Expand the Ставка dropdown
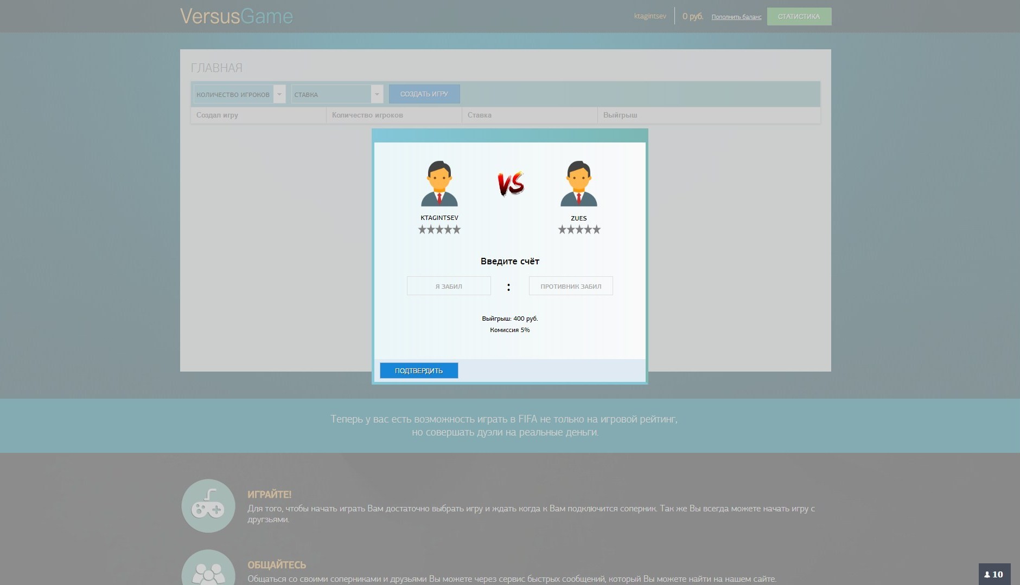The height and width of the screenshot is (585, 1020). tap(337, 94)
